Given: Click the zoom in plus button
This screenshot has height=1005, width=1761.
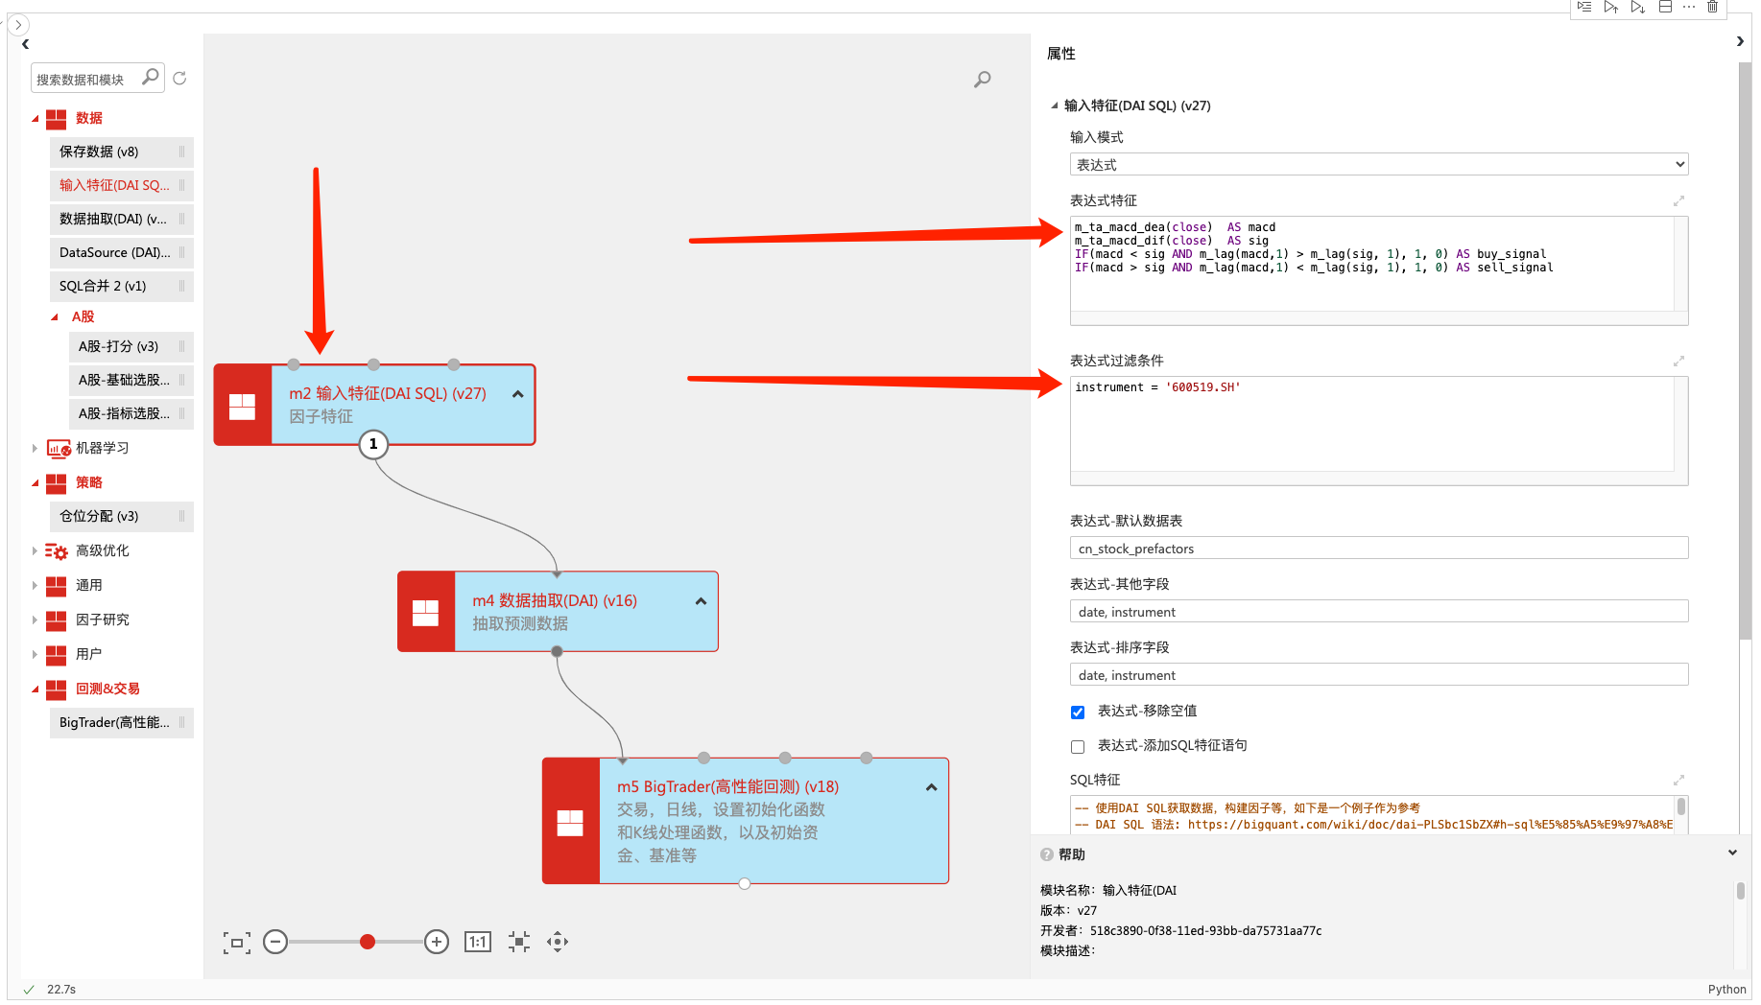Looking at the screenshot, I should (437, 942).
